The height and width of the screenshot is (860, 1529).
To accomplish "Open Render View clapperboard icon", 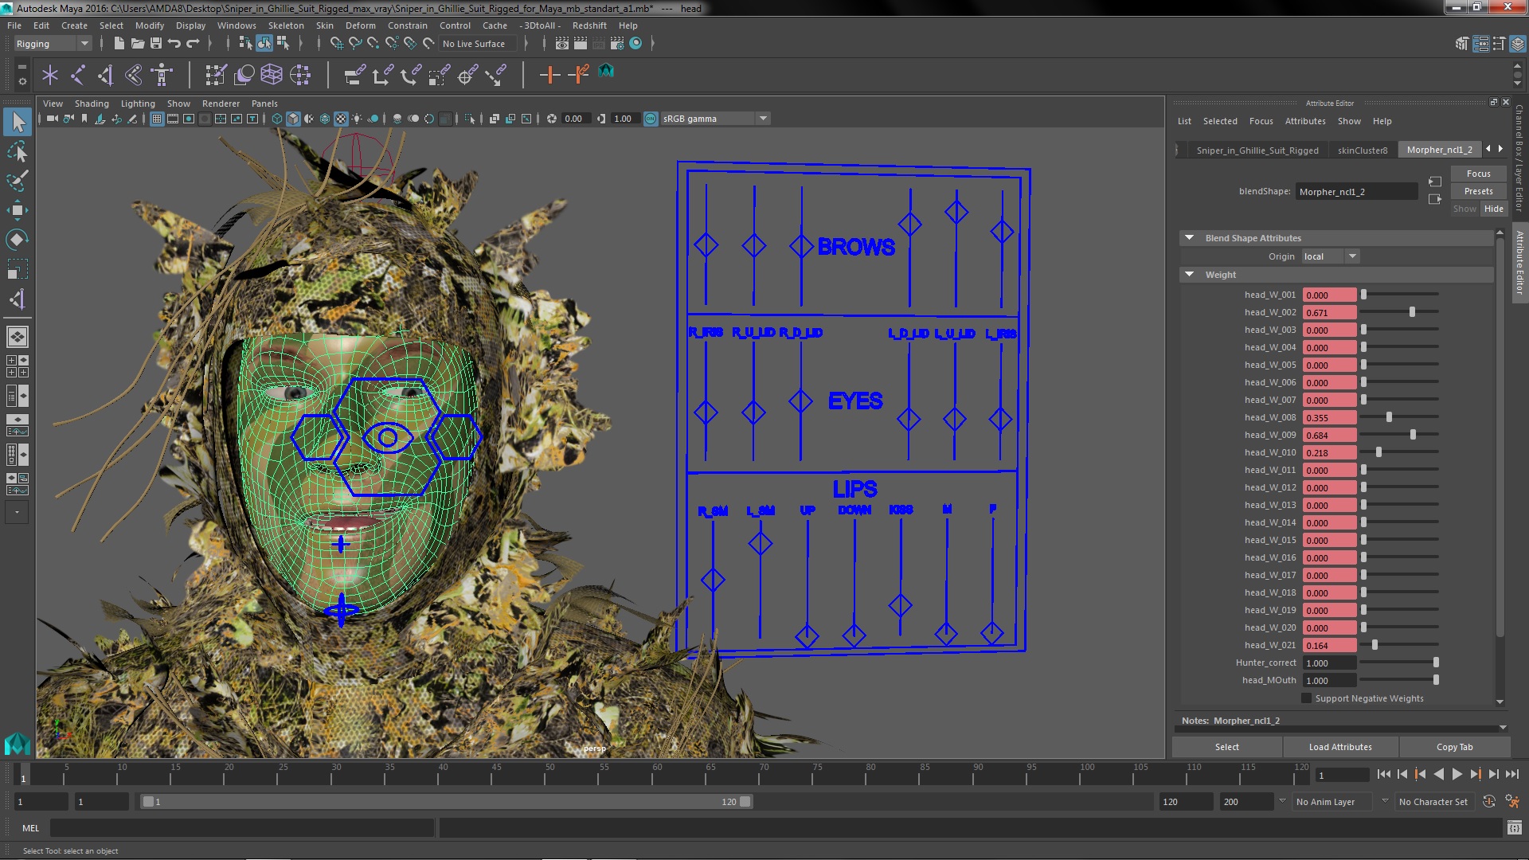I will (561, 44).
